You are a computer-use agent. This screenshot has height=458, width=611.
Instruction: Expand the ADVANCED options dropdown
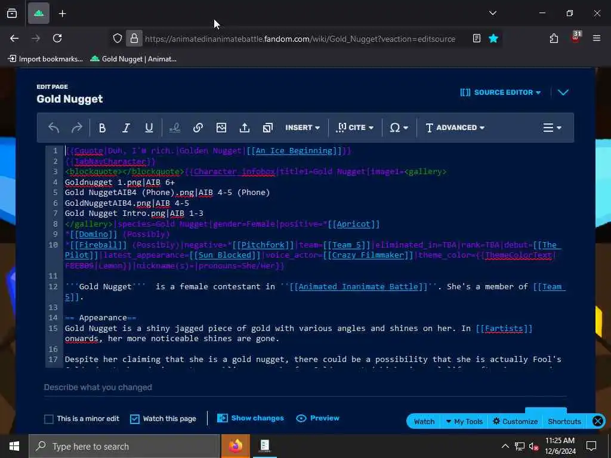click(x=455, y=128)
